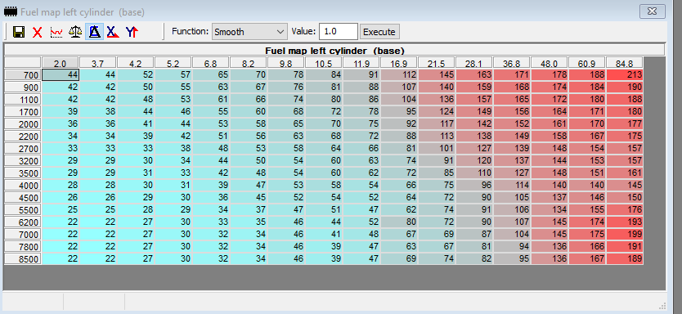Viewport: 682px width, 314px height.
Task: Click the Value input field
Action: 339,32
